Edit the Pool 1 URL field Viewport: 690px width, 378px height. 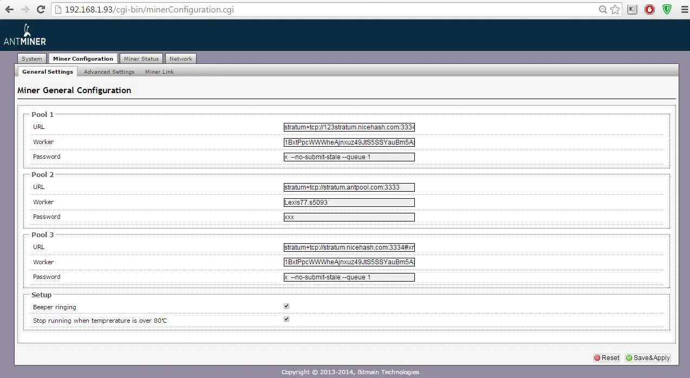tap(349, 127)
